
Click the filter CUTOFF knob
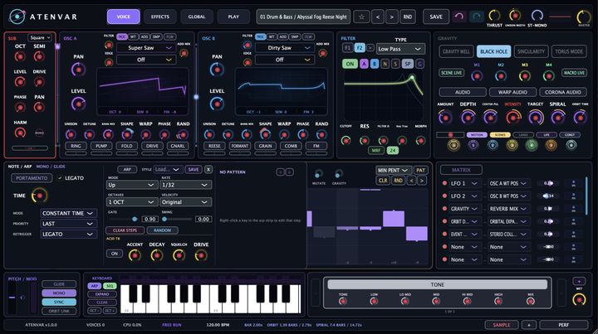[x=346, y=140]
